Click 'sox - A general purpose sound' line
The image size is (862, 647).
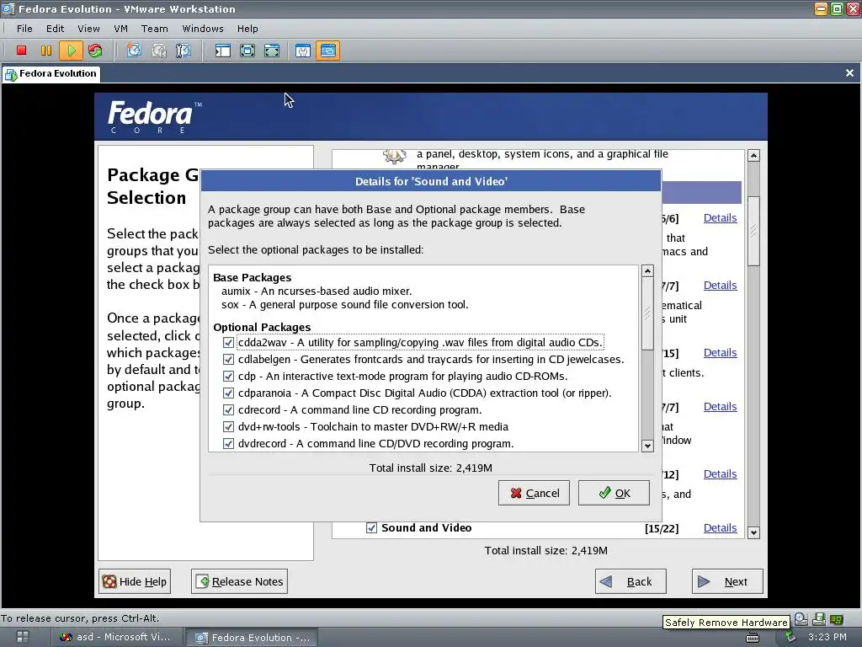click(344, 305)
